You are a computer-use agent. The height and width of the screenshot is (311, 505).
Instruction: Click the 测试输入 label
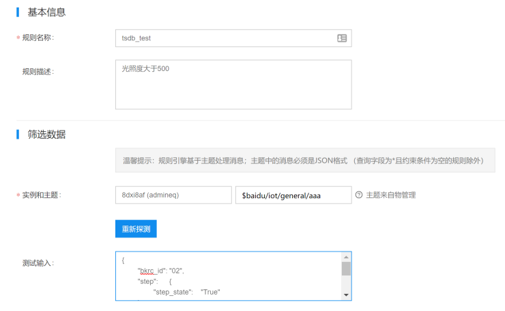pos(38,263)
